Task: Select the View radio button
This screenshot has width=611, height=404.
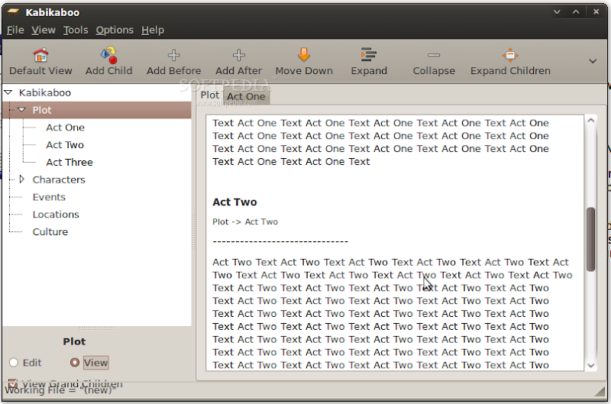Action: point(75,363)
